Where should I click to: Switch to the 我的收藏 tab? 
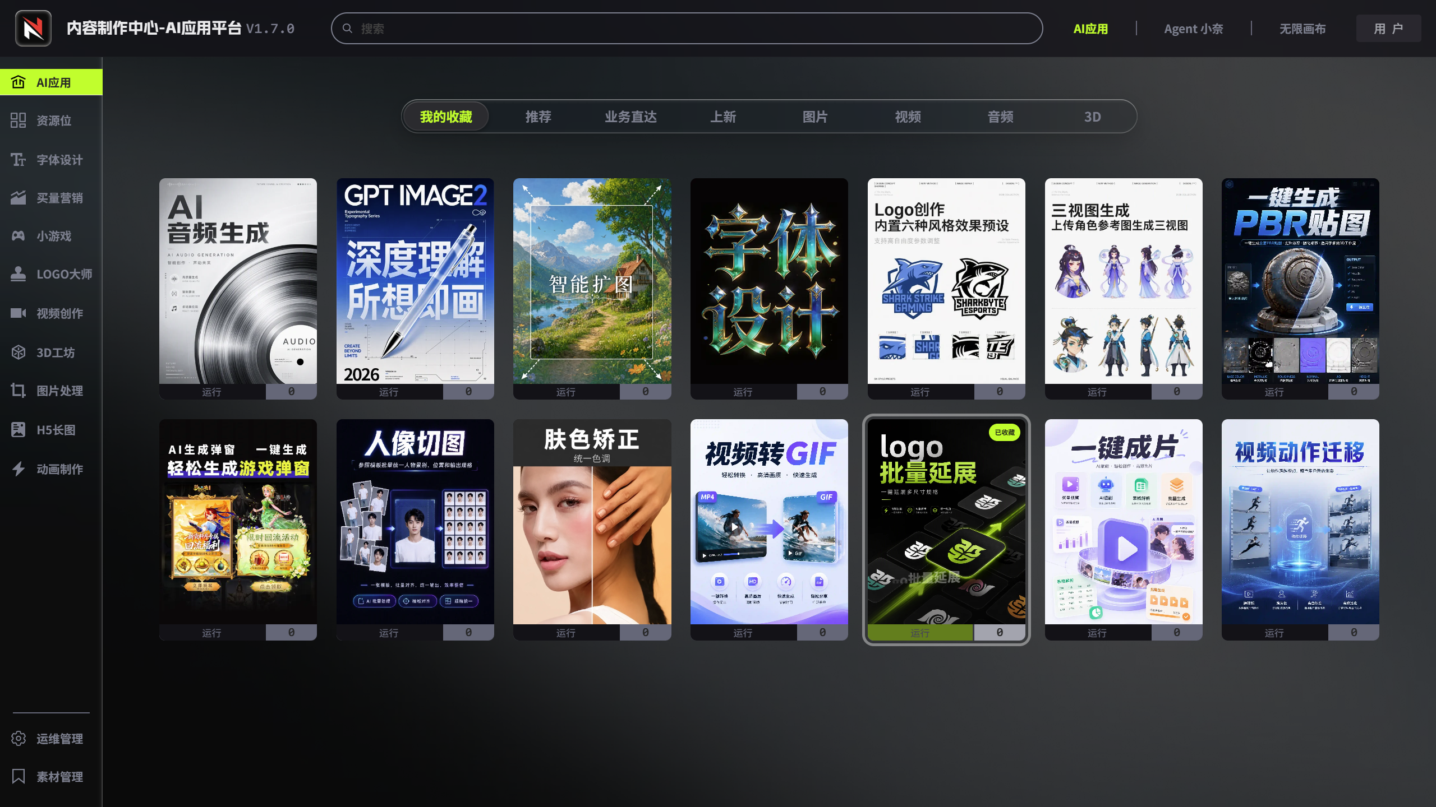pyautogui.click(x=446, y=117)
